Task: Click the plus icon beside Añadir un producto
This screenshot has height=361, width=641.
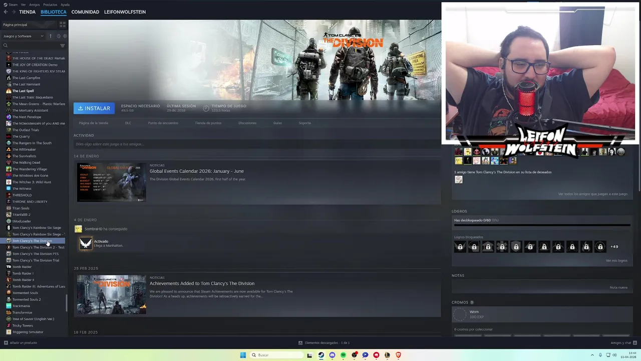Action: tap(6, 343)
